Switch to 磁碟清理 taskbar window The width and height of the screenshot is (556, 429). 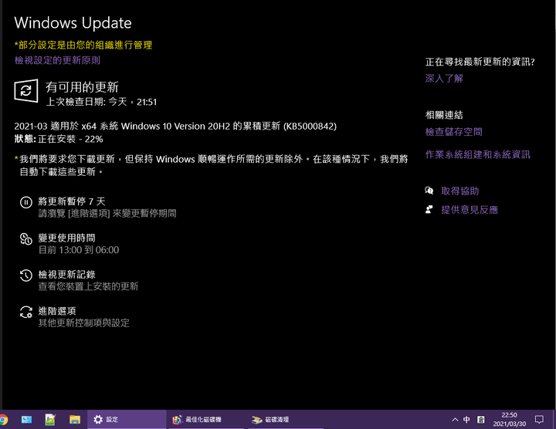(286, 420)
